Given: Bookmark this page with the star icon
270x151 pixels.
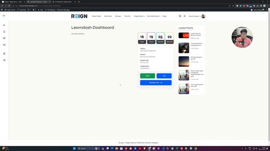Looking at the screenshot, I should pos(233,6).
